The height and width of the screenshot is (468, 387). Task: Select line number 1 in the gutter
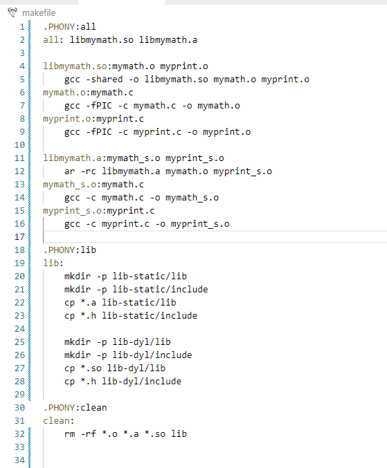(x=22, y=27)
